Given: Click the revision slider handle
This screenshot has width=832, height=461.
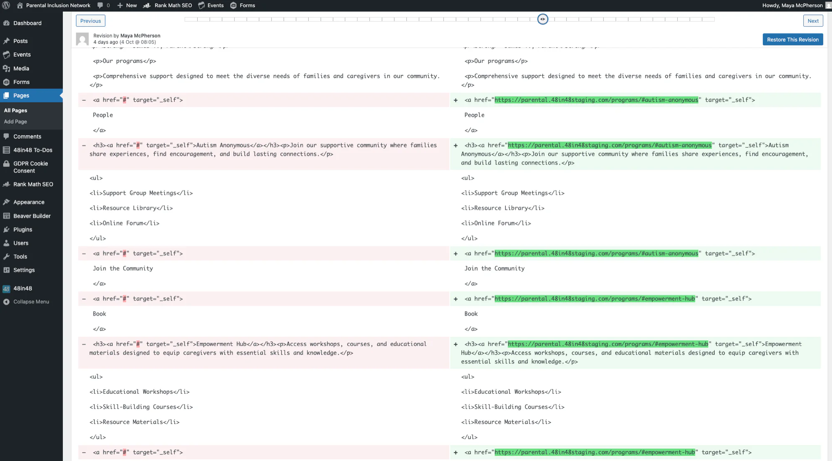Looking at the screenshot, I should click(x=542, y=19).
